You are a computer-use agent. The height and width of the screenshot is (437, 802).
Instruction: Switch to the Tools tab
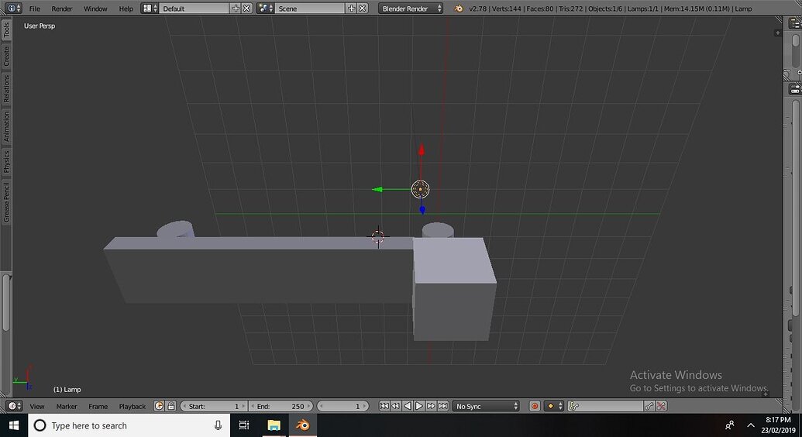[6, 30]
